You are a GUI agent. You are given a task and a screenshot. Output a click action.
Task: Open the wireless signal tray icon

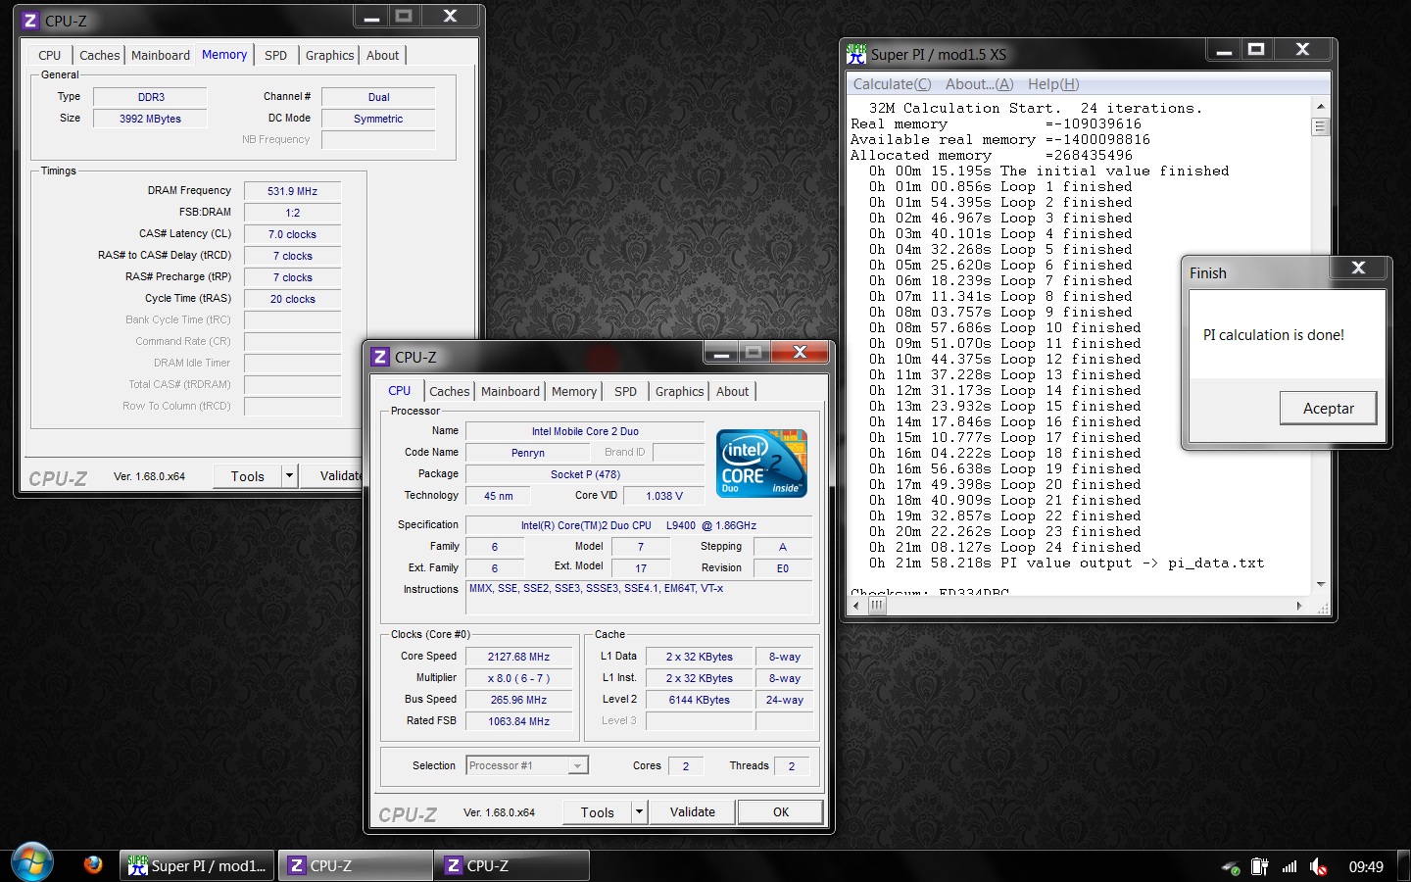click(1289, 866)
